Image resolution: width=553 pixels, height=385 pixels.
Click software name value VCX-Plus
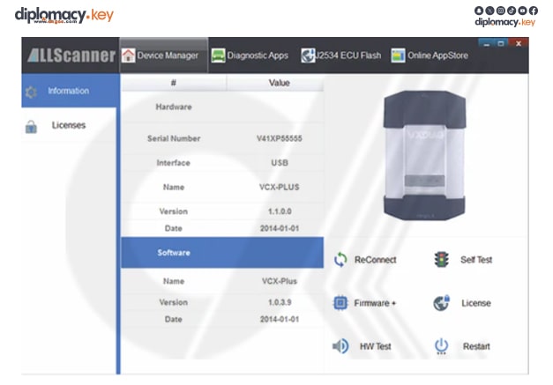pyautogui.click(x=280, y=281)
